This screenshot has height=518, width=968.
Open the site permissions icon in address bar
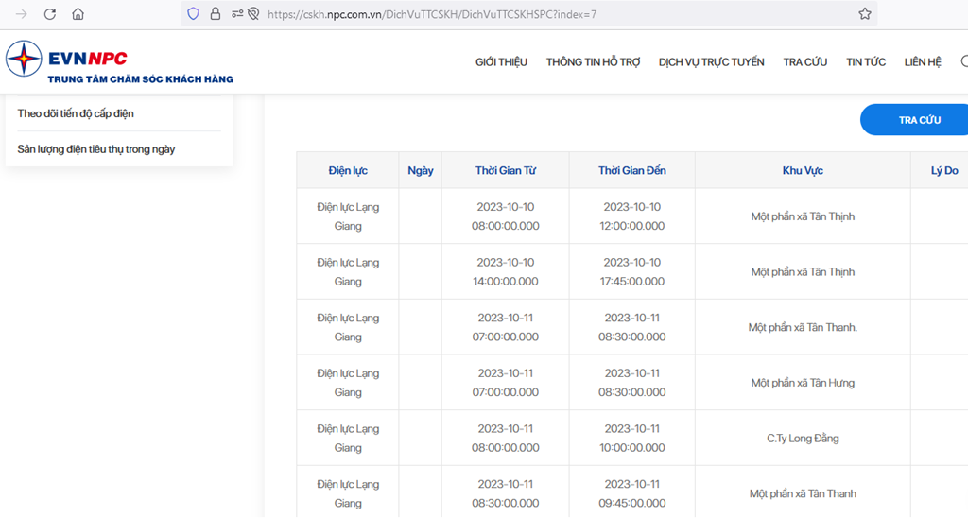point(237,13)
